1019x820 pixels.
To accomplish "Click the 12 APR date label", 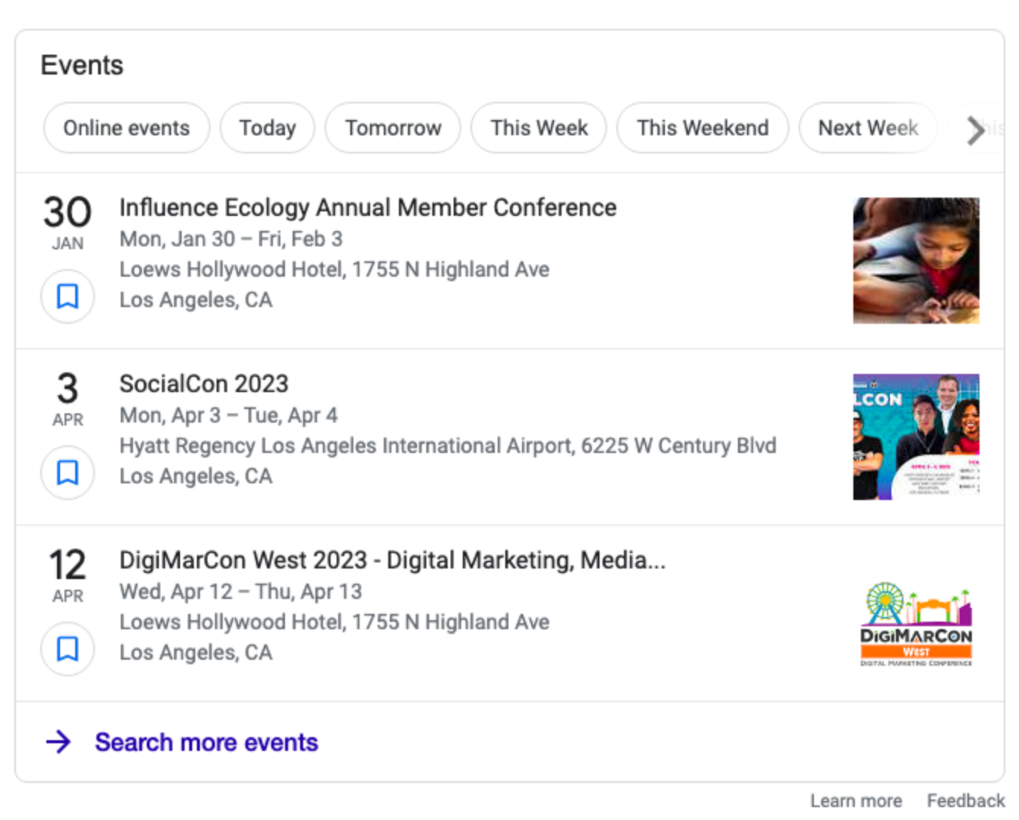I will point(68,575).
